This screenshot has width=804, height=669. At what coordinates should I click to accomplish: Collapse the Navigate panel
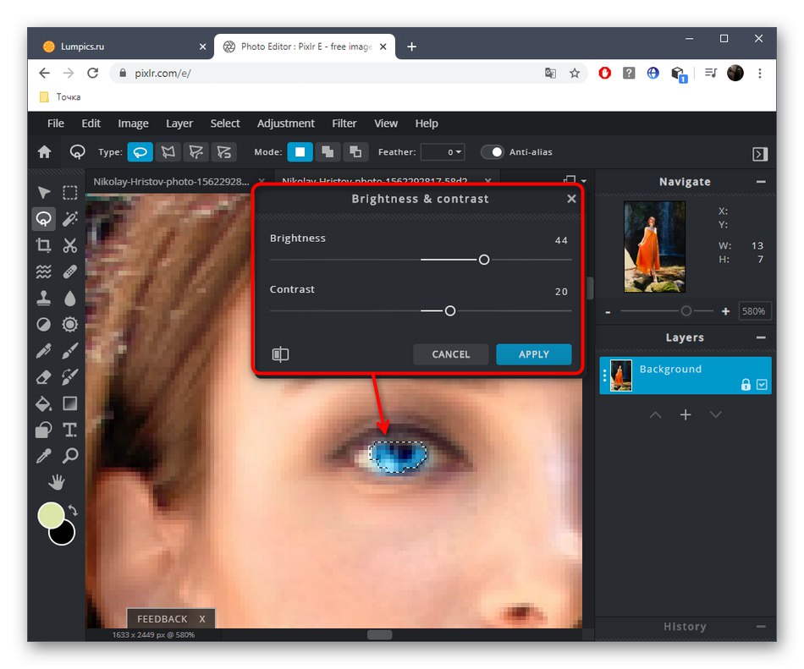tap(761, 182)
